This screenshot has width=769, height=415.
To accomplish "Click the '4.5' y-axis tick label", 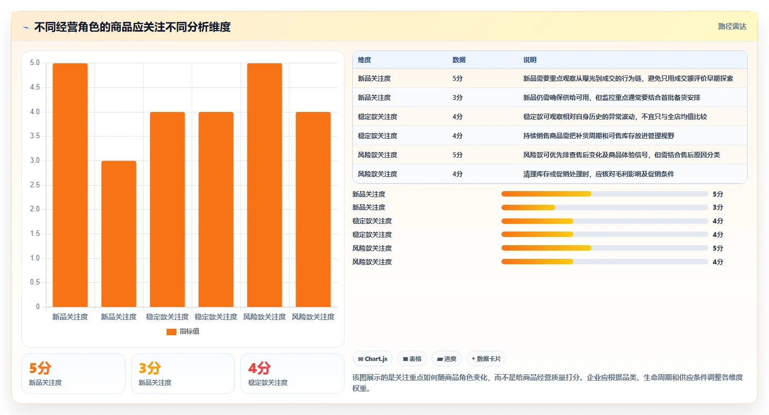I will pyautogui.click(x=34, y=87).
